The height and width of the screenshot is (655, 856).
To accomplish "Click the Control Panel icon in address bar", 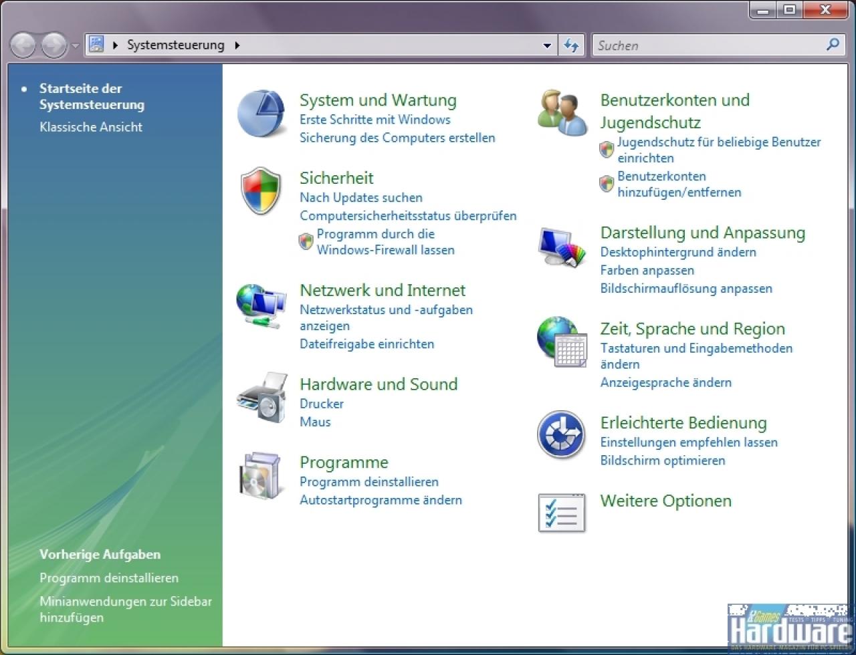I will [x=96, y=45].
